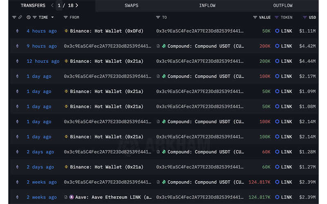Open the TIME filter icon
Viewport: 327px width, 204px height.
pyautogui.click(x=35, y=17)
